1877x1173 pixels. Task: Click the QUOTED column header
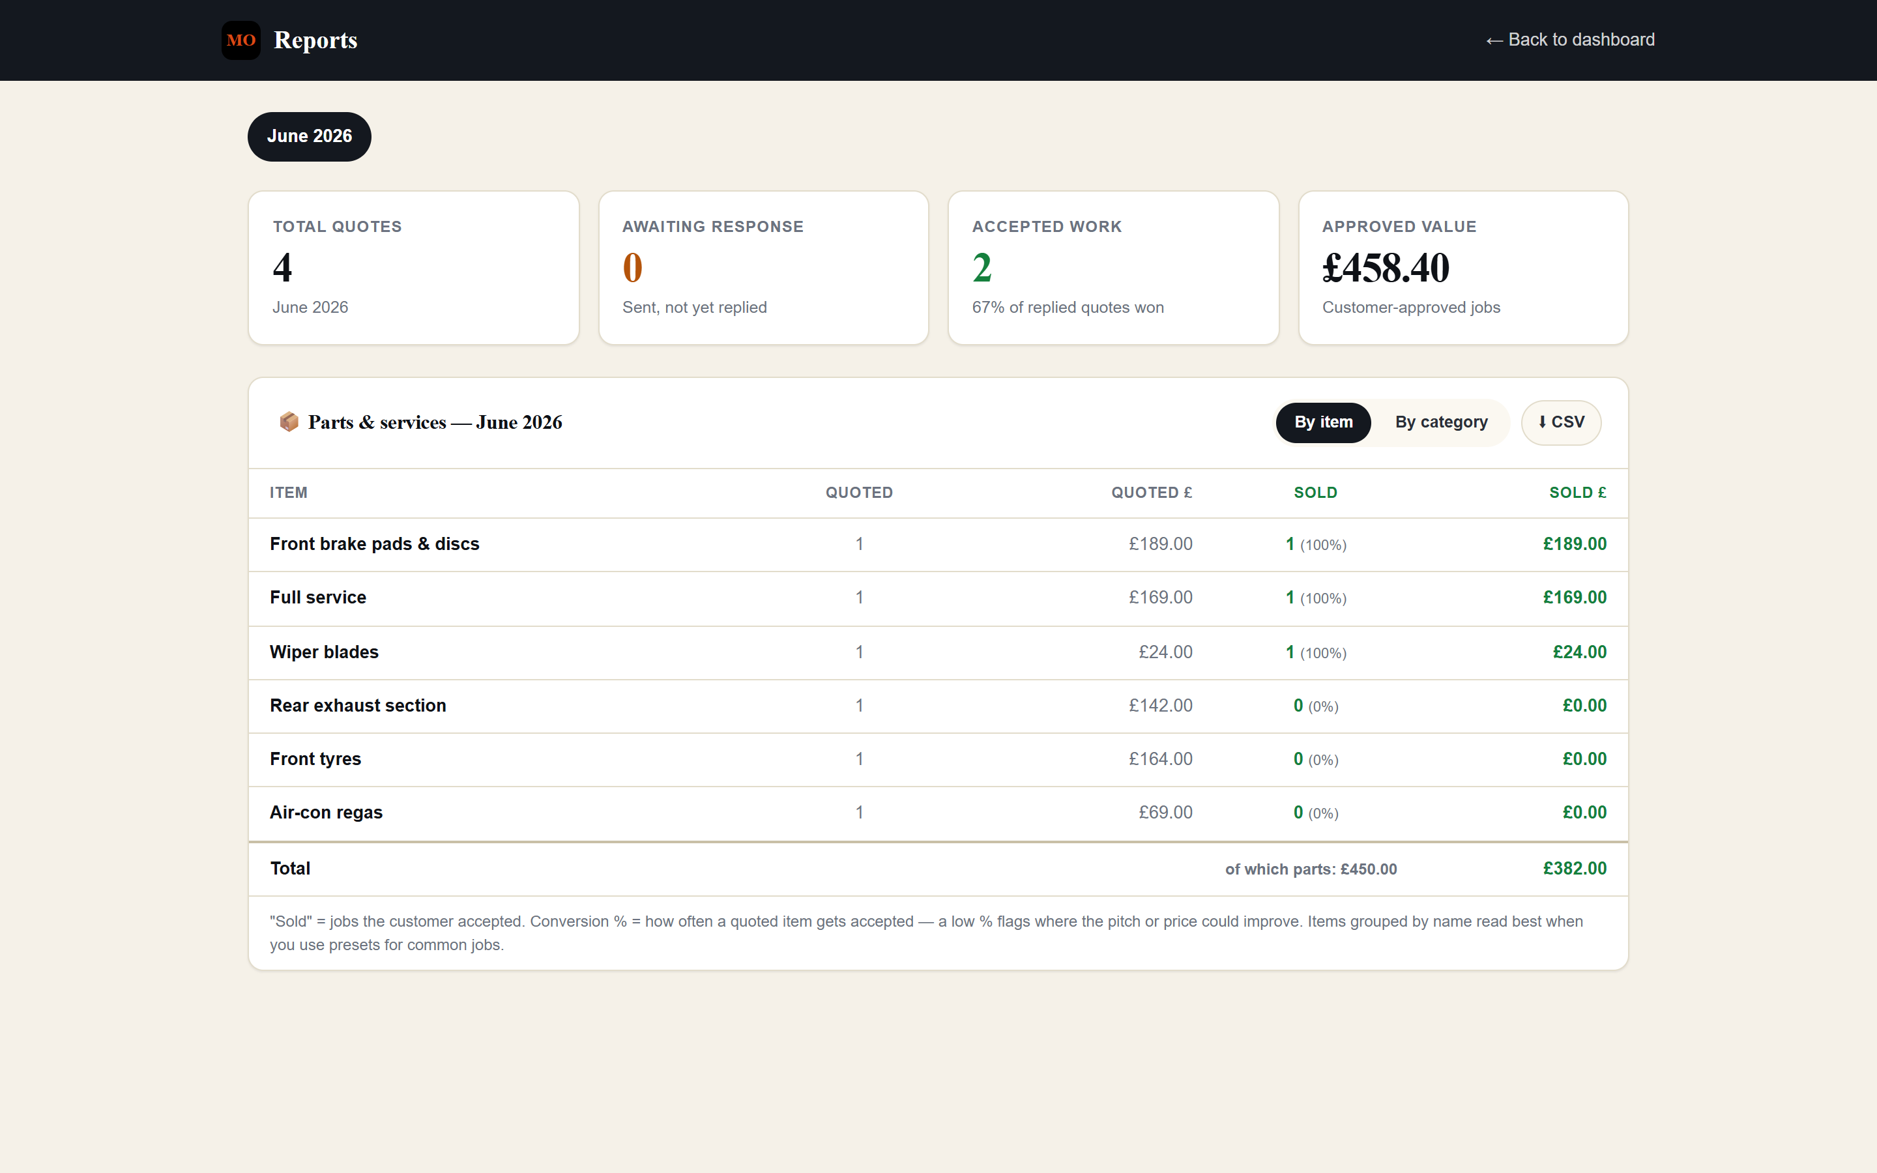[x=858, y=493]
